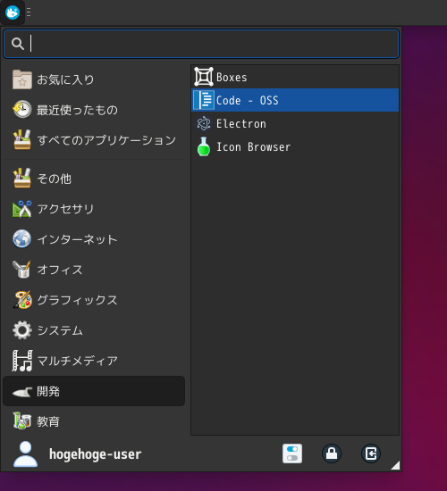
Task: Click the lock screen padlock icon
Action: click(332, 454)
